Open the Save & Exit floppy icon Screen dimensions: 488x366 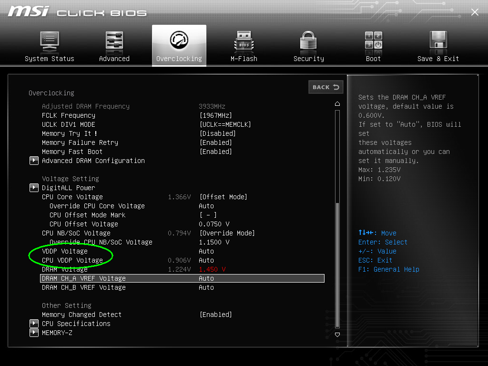pyautogui.click(x=438, y=41)
